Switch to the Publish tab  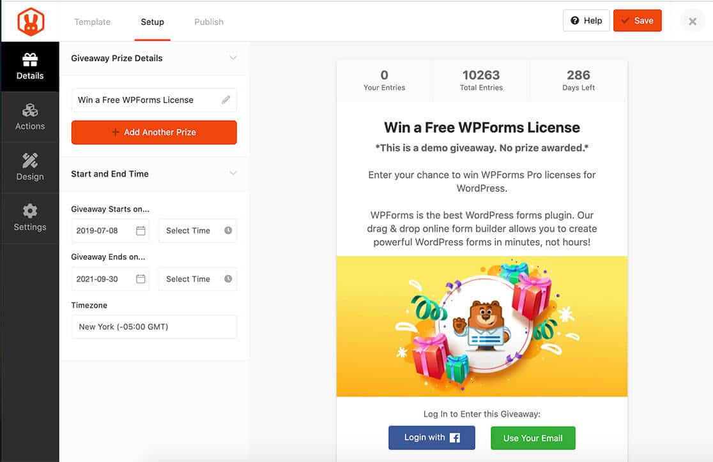point(209,22)
